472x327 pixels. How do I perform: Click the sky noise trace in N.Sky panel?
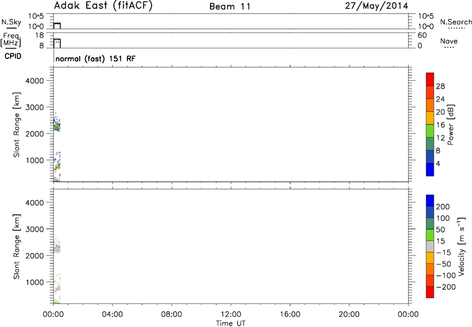coord(57,25)
